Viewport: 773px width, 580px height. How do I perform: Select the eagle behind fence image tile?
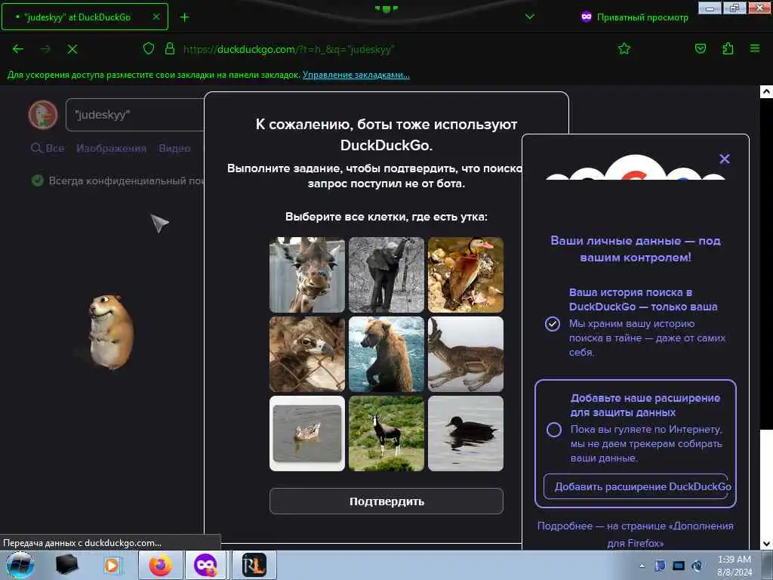[307, 354]
